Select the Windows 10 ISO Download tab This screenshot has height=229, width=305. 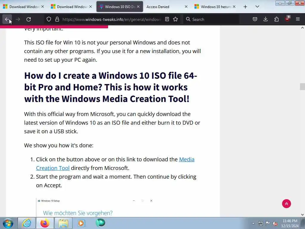coord(120,7)
